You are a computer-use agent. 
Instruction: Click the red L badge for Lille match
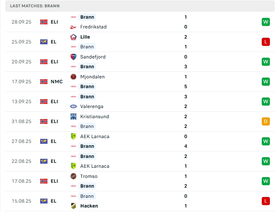click(266, 42)
